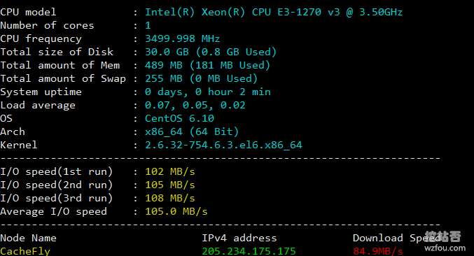
Task: Select the IP address '205.234.175.175'
Action: [x=249, y=251]
